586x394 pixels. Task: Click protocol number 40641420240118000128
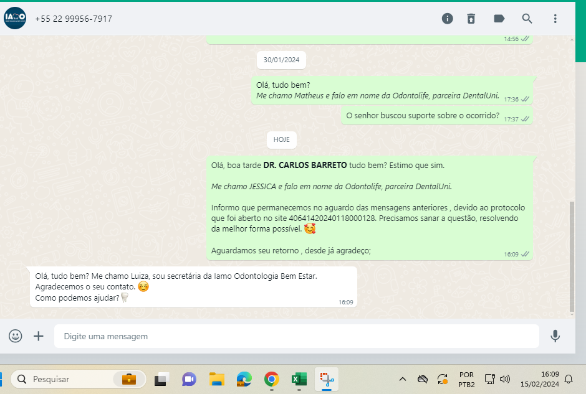[x=332, y=218]
